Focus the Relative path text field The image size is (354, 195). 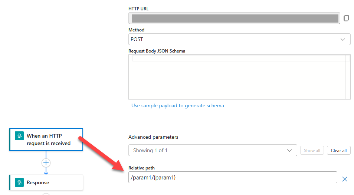click(232, 178)
